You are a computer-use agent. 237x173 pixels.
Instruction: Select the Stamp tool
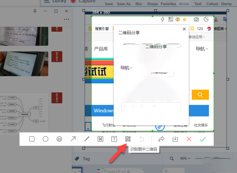pyautogui.click(x=226, y=4)
